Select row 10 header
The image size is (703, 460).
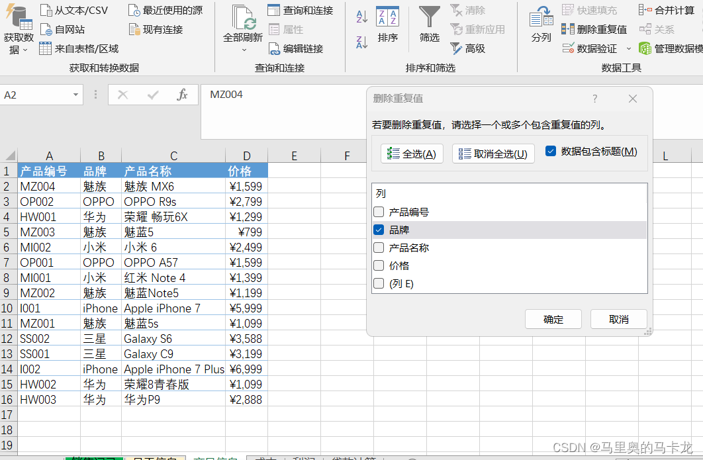point(9,308)
